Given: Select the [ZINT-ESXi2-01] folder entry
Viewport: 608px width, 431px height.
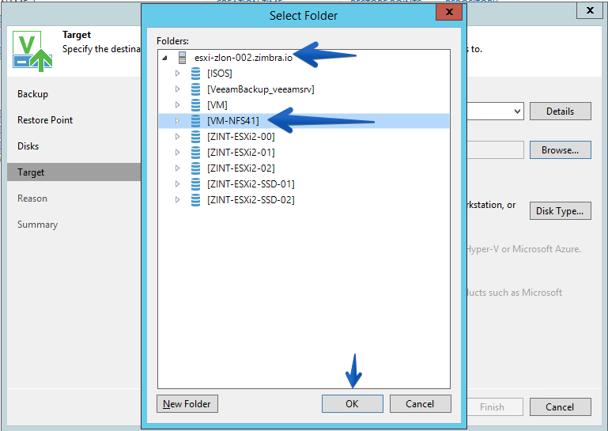Looking at the screenshot, I should point(240,153).
